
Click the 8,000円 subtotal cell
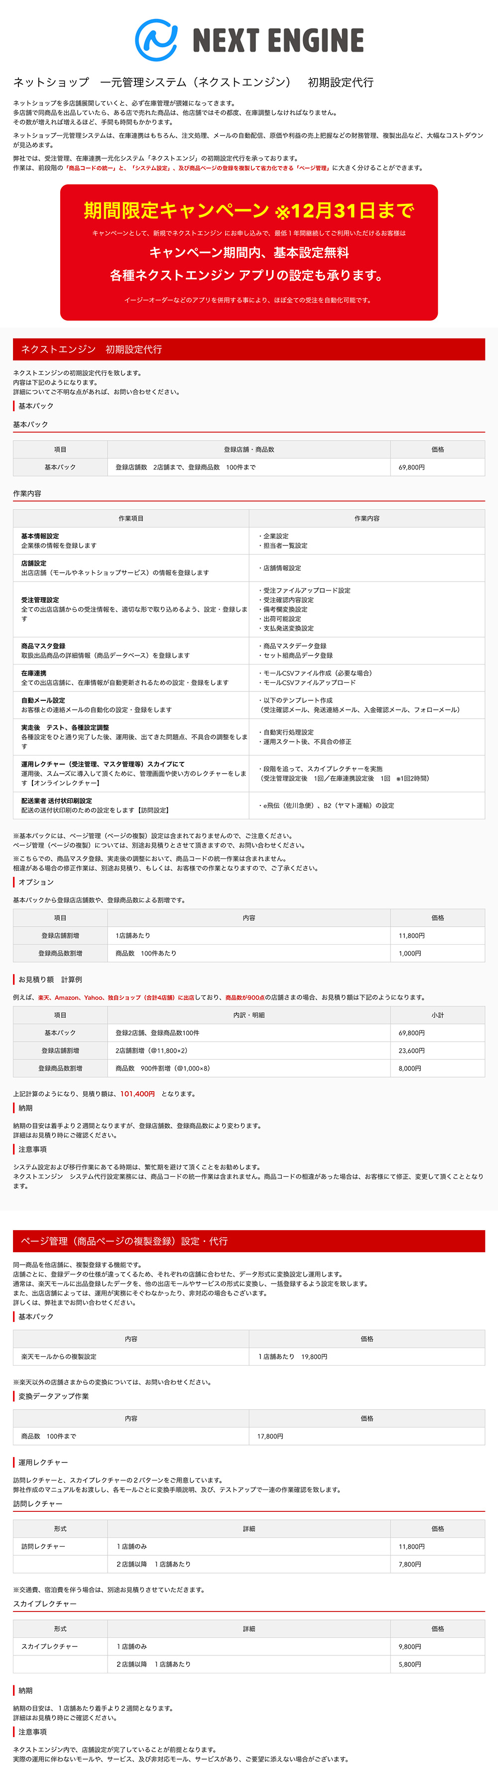(438, 1068)
